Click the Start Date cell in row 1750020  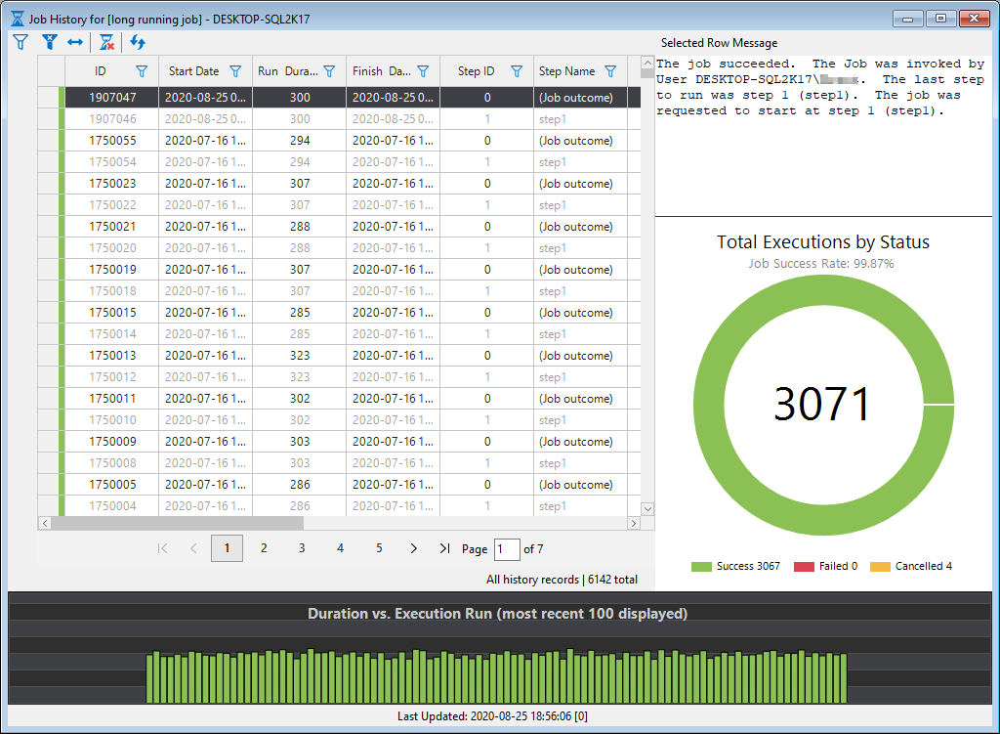click(205, 248)
